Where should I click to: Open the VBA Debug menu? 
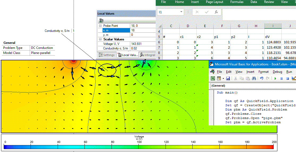[x=277, y=72]
